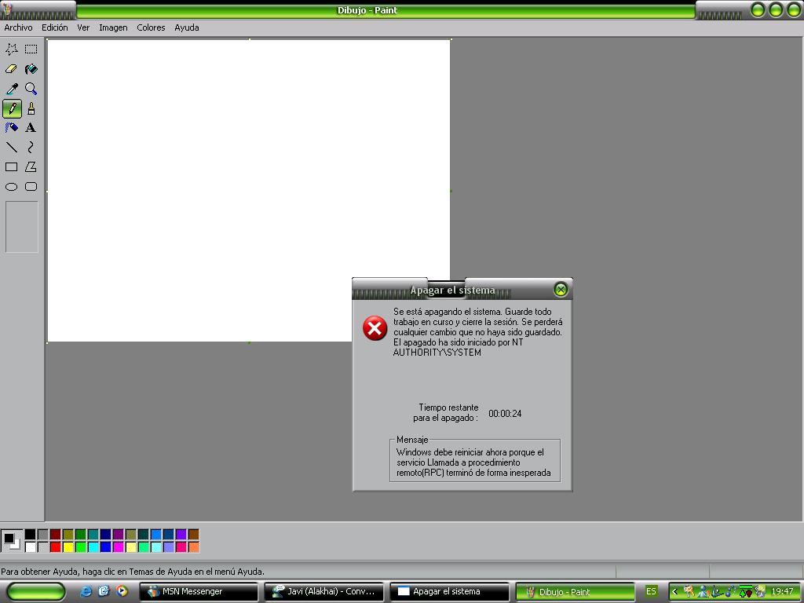Pick the bright yellow color swatch
Screen dimensions: 804x603
coord(68,547)
